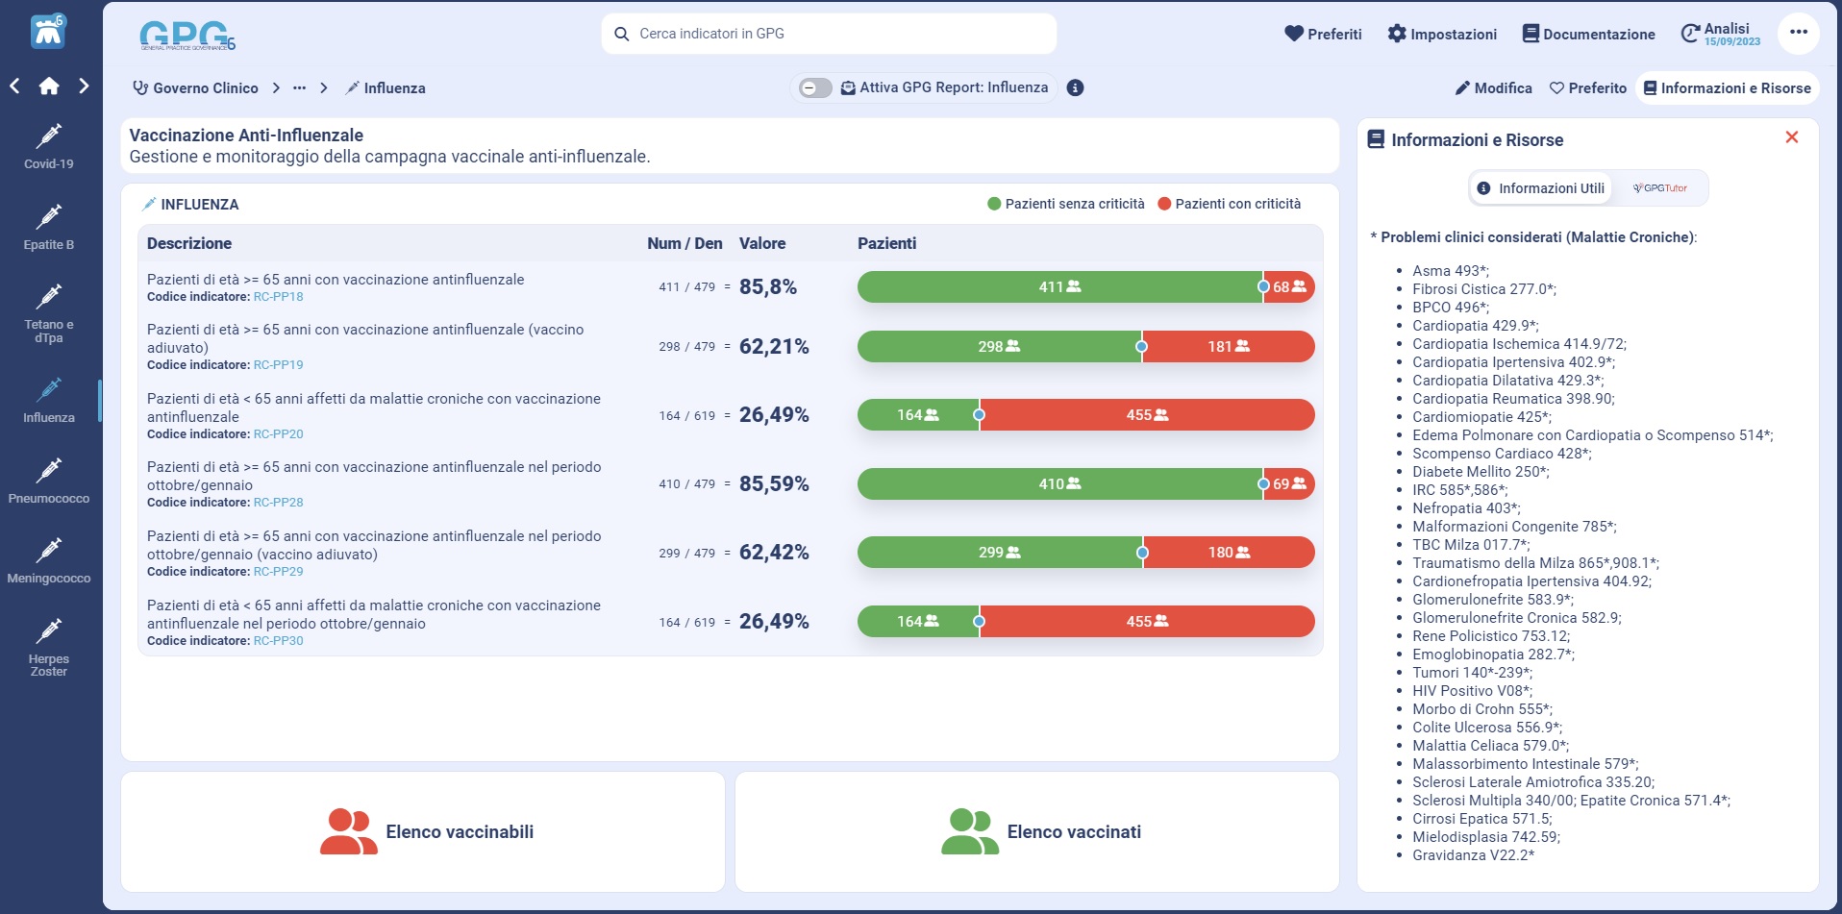Switch to the Informazioni Utili tab

click(x=1541, y=188)
